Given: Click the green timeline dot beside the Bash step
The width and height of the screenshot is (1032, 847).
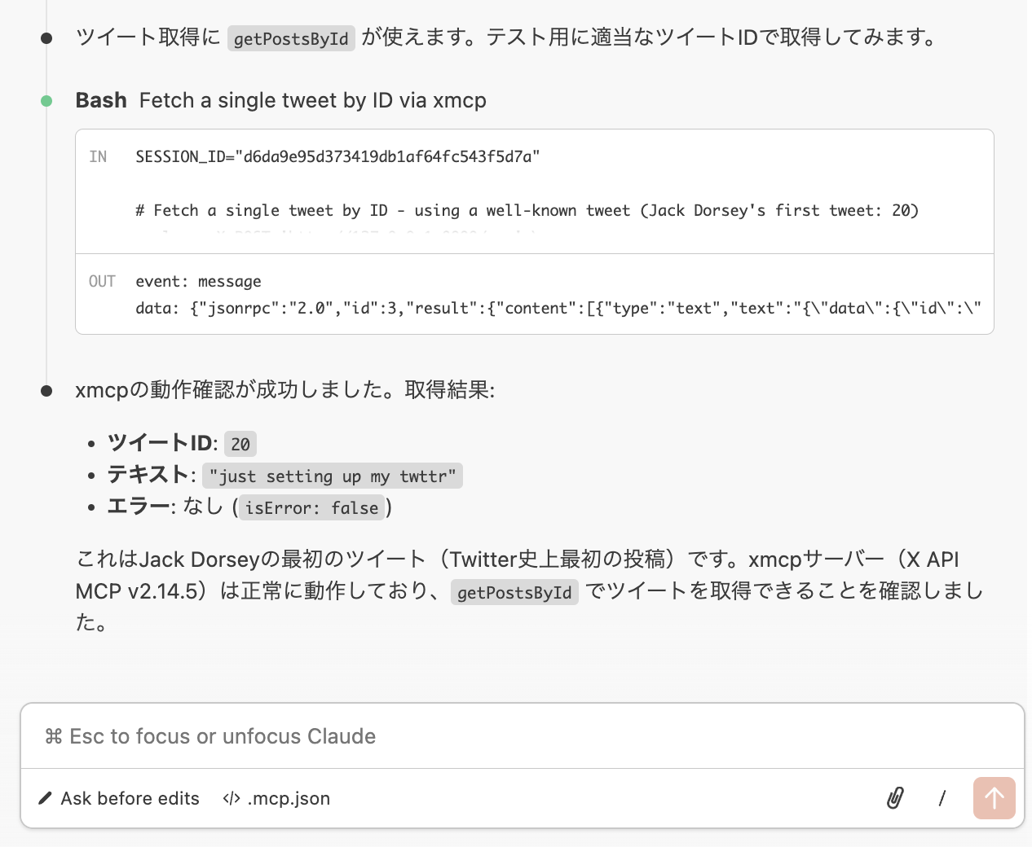Looking at the screenshot, I should pyautogui.click(x=46, y=99).
